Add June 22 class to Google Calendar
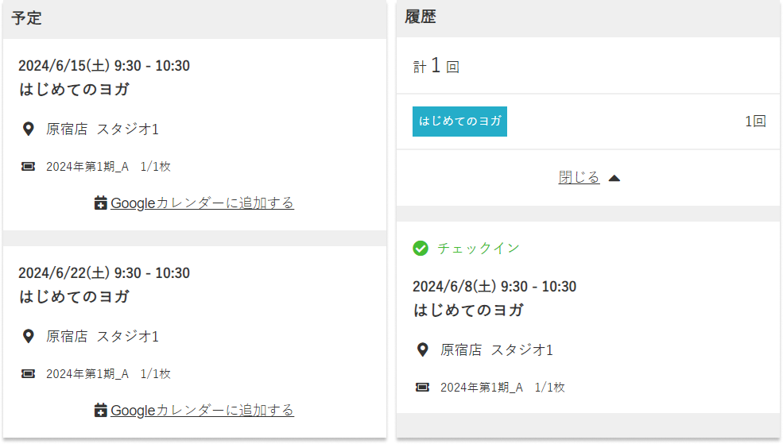Viewport: 783px width, 444px height. pos(202,411)
